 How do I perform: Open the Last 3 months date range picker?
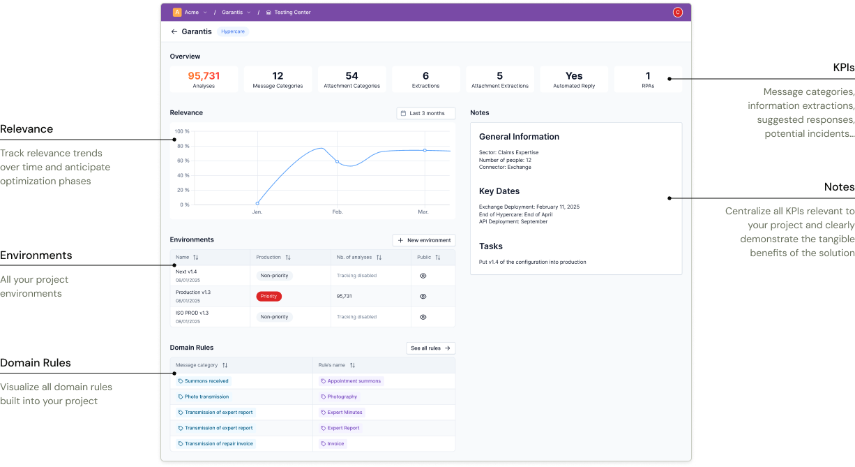point(425,113)
